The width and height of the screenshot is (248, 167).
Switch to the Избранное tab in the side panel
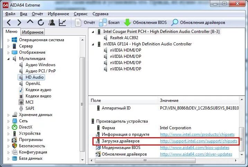[33, 32]
